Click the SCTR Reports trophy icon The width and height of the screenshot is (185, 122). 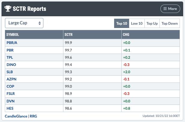tap(8, 9)
